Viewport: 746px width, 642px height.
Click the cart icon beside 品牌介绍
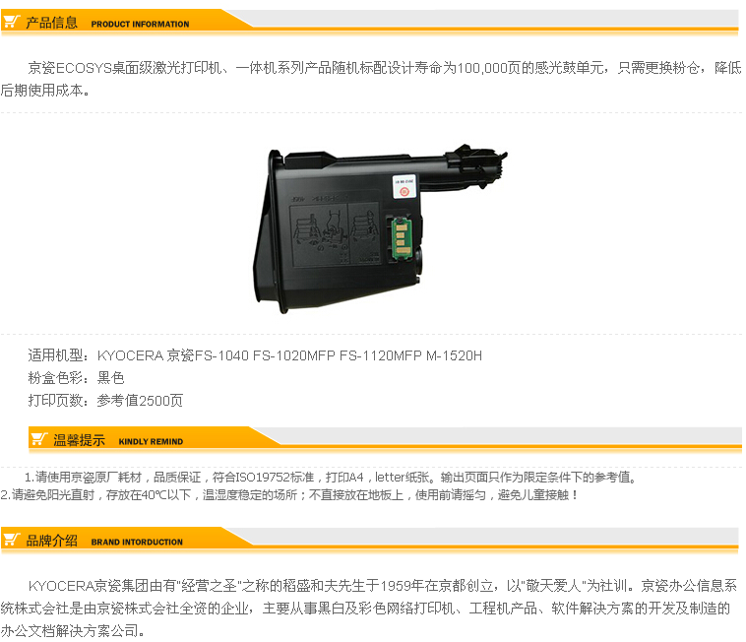pos(11,540)
